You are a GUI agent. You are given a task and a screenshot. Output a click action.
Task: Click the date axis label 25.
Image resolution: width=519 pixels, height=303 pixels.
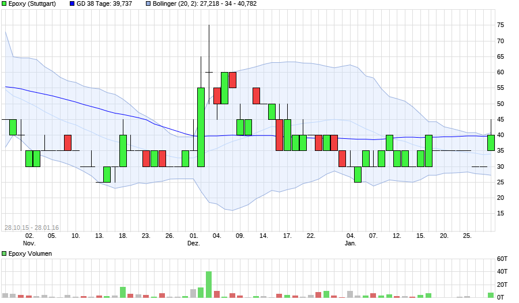pos(467,236)
